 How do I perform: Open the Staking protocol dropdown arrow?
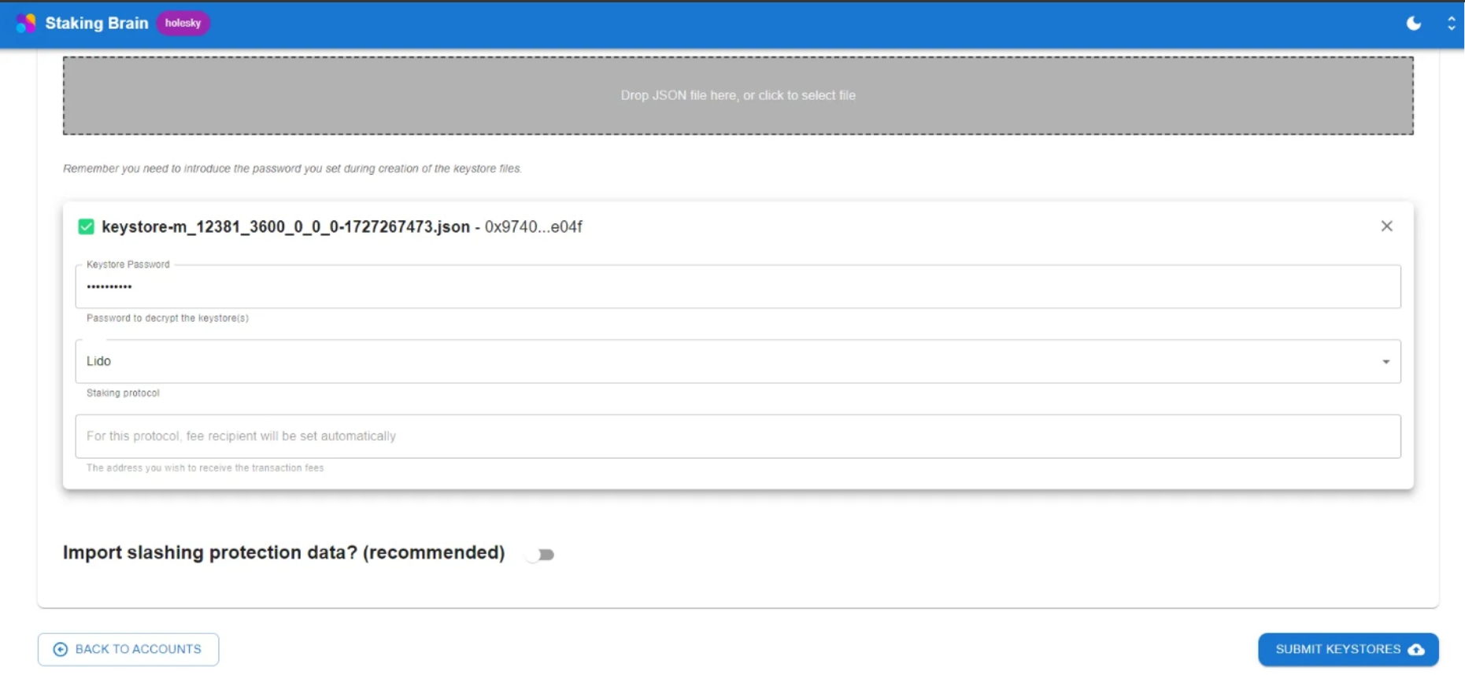[1385, 362]
